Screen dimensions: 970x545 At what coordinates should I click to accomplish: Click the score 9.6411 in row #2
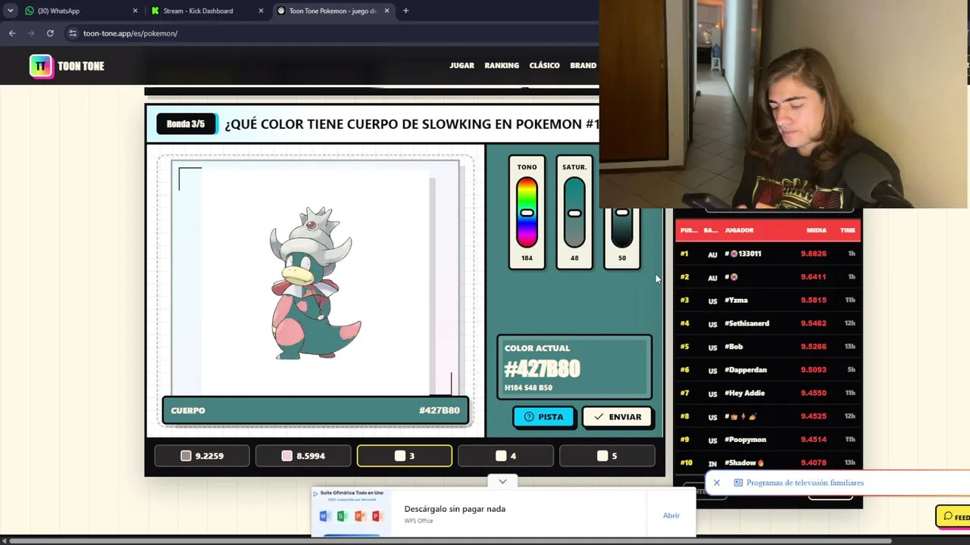pos(813,277)
